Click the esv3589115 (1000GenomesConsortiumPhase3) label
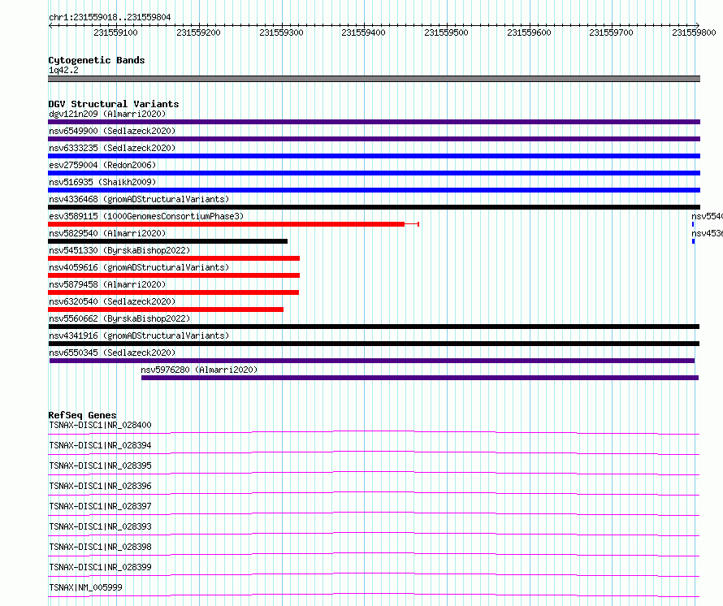 tap(146, 216)
